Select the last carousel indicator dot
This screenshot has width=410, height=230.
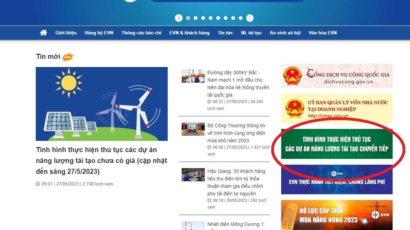(241, 18)
